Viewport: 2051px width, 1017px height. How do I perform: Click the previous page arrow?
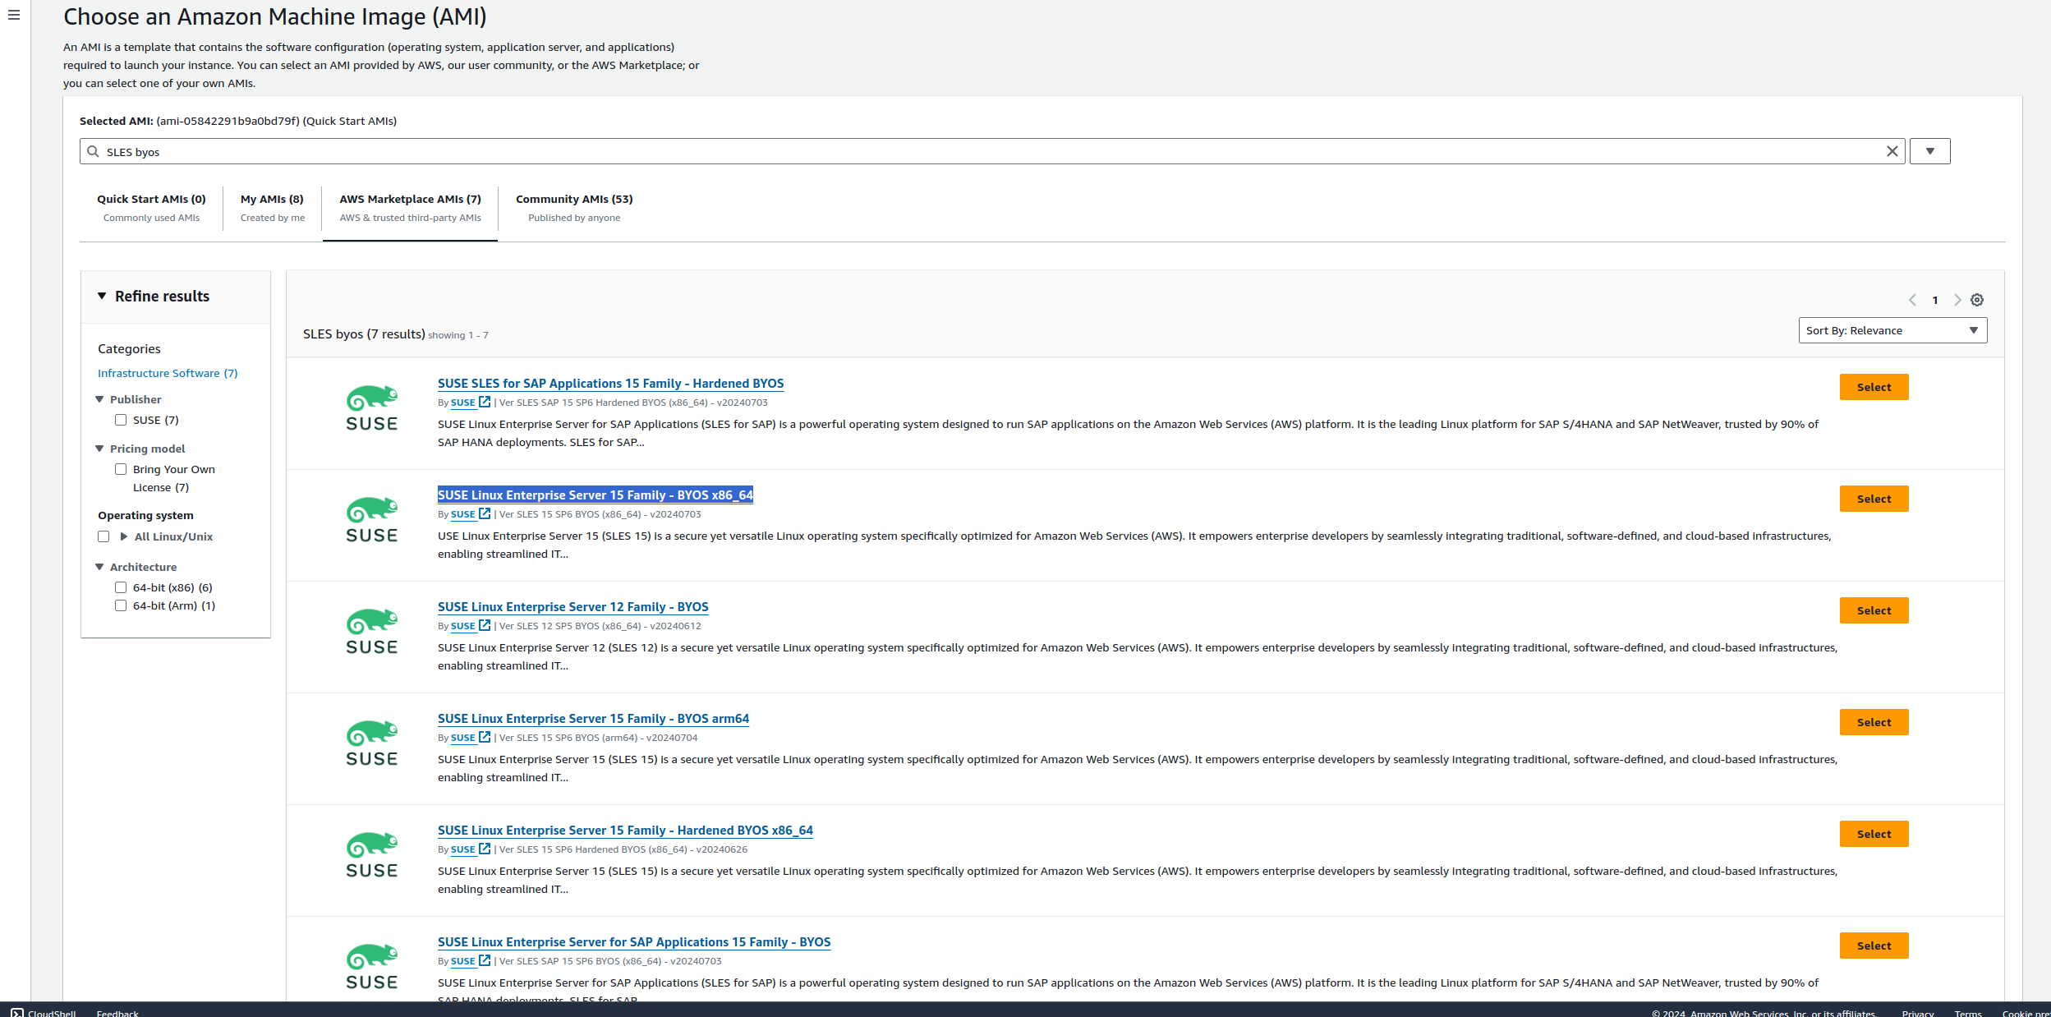coord(1914,300)
